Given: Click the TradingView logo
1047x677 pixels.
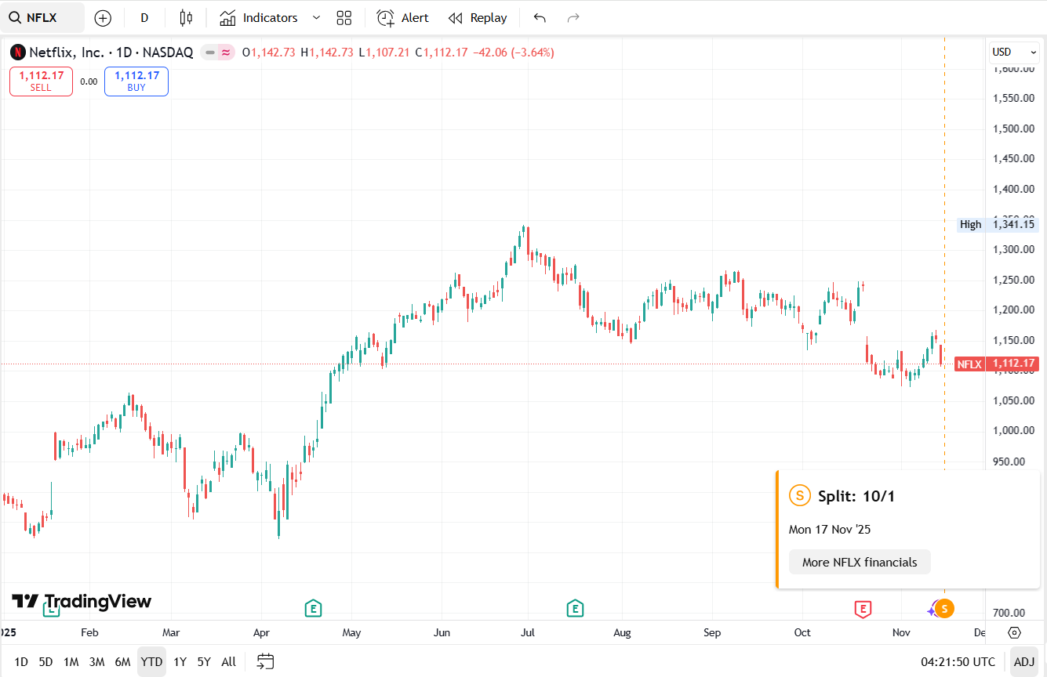Looking at the screenshot, I should click(82, 601).
